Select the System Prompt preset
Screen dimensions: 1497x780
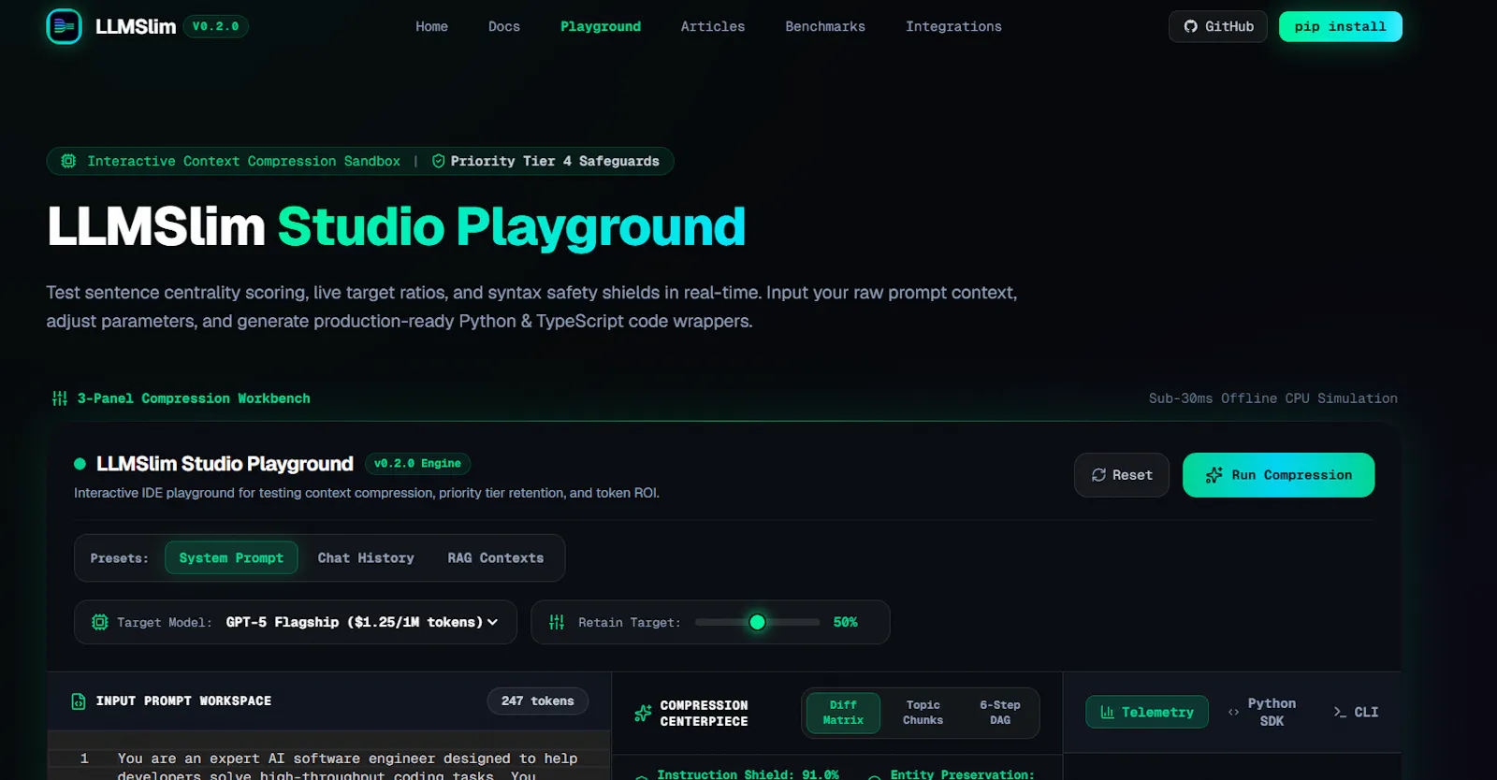(x=231, y=557)
